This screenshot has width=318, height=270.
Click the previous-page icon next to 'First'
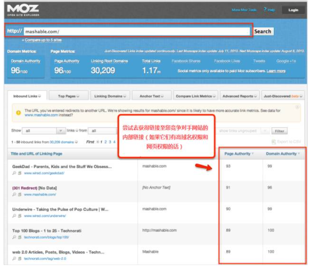97,142
